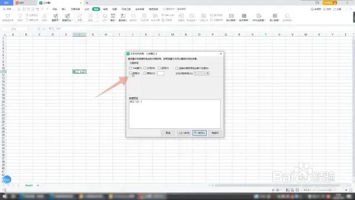Open the text qualifier dropdown
This screenshot has height=200, width=355.
(x=201, y=73)
